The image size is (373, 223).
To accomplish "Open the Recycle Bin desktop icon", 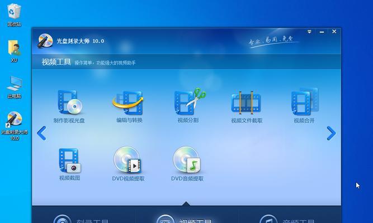I will click(x=14, y=14).
